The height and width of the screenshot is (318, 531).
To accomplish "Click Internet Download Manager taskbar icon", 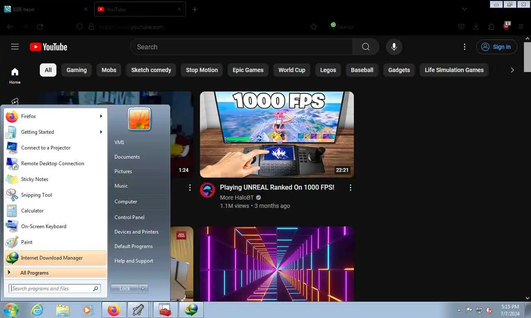I will 191,310.
